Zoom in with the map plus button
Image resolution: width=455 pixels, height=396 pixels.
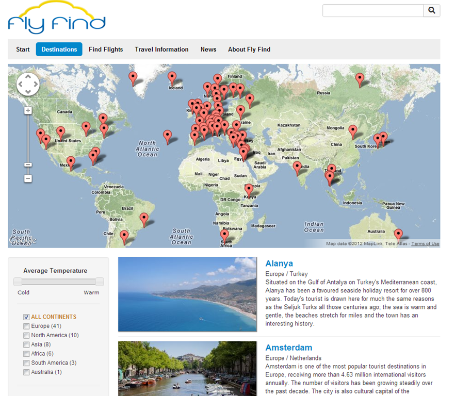(28, 110)
